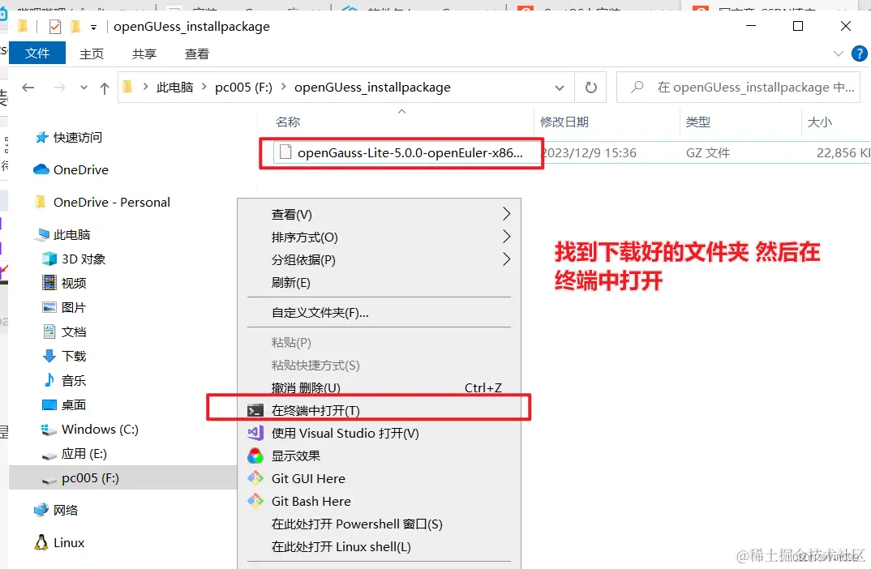The width and height of the screenshot is (871, 569).
Task: Click the terminal icon beside 在终端中打开
Action: point(255,410)
